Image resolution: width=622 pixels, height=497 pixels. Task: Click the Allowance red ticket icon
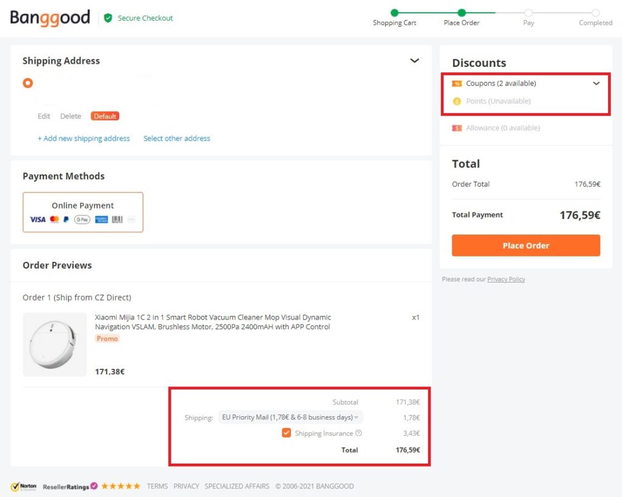pos(457,128)
